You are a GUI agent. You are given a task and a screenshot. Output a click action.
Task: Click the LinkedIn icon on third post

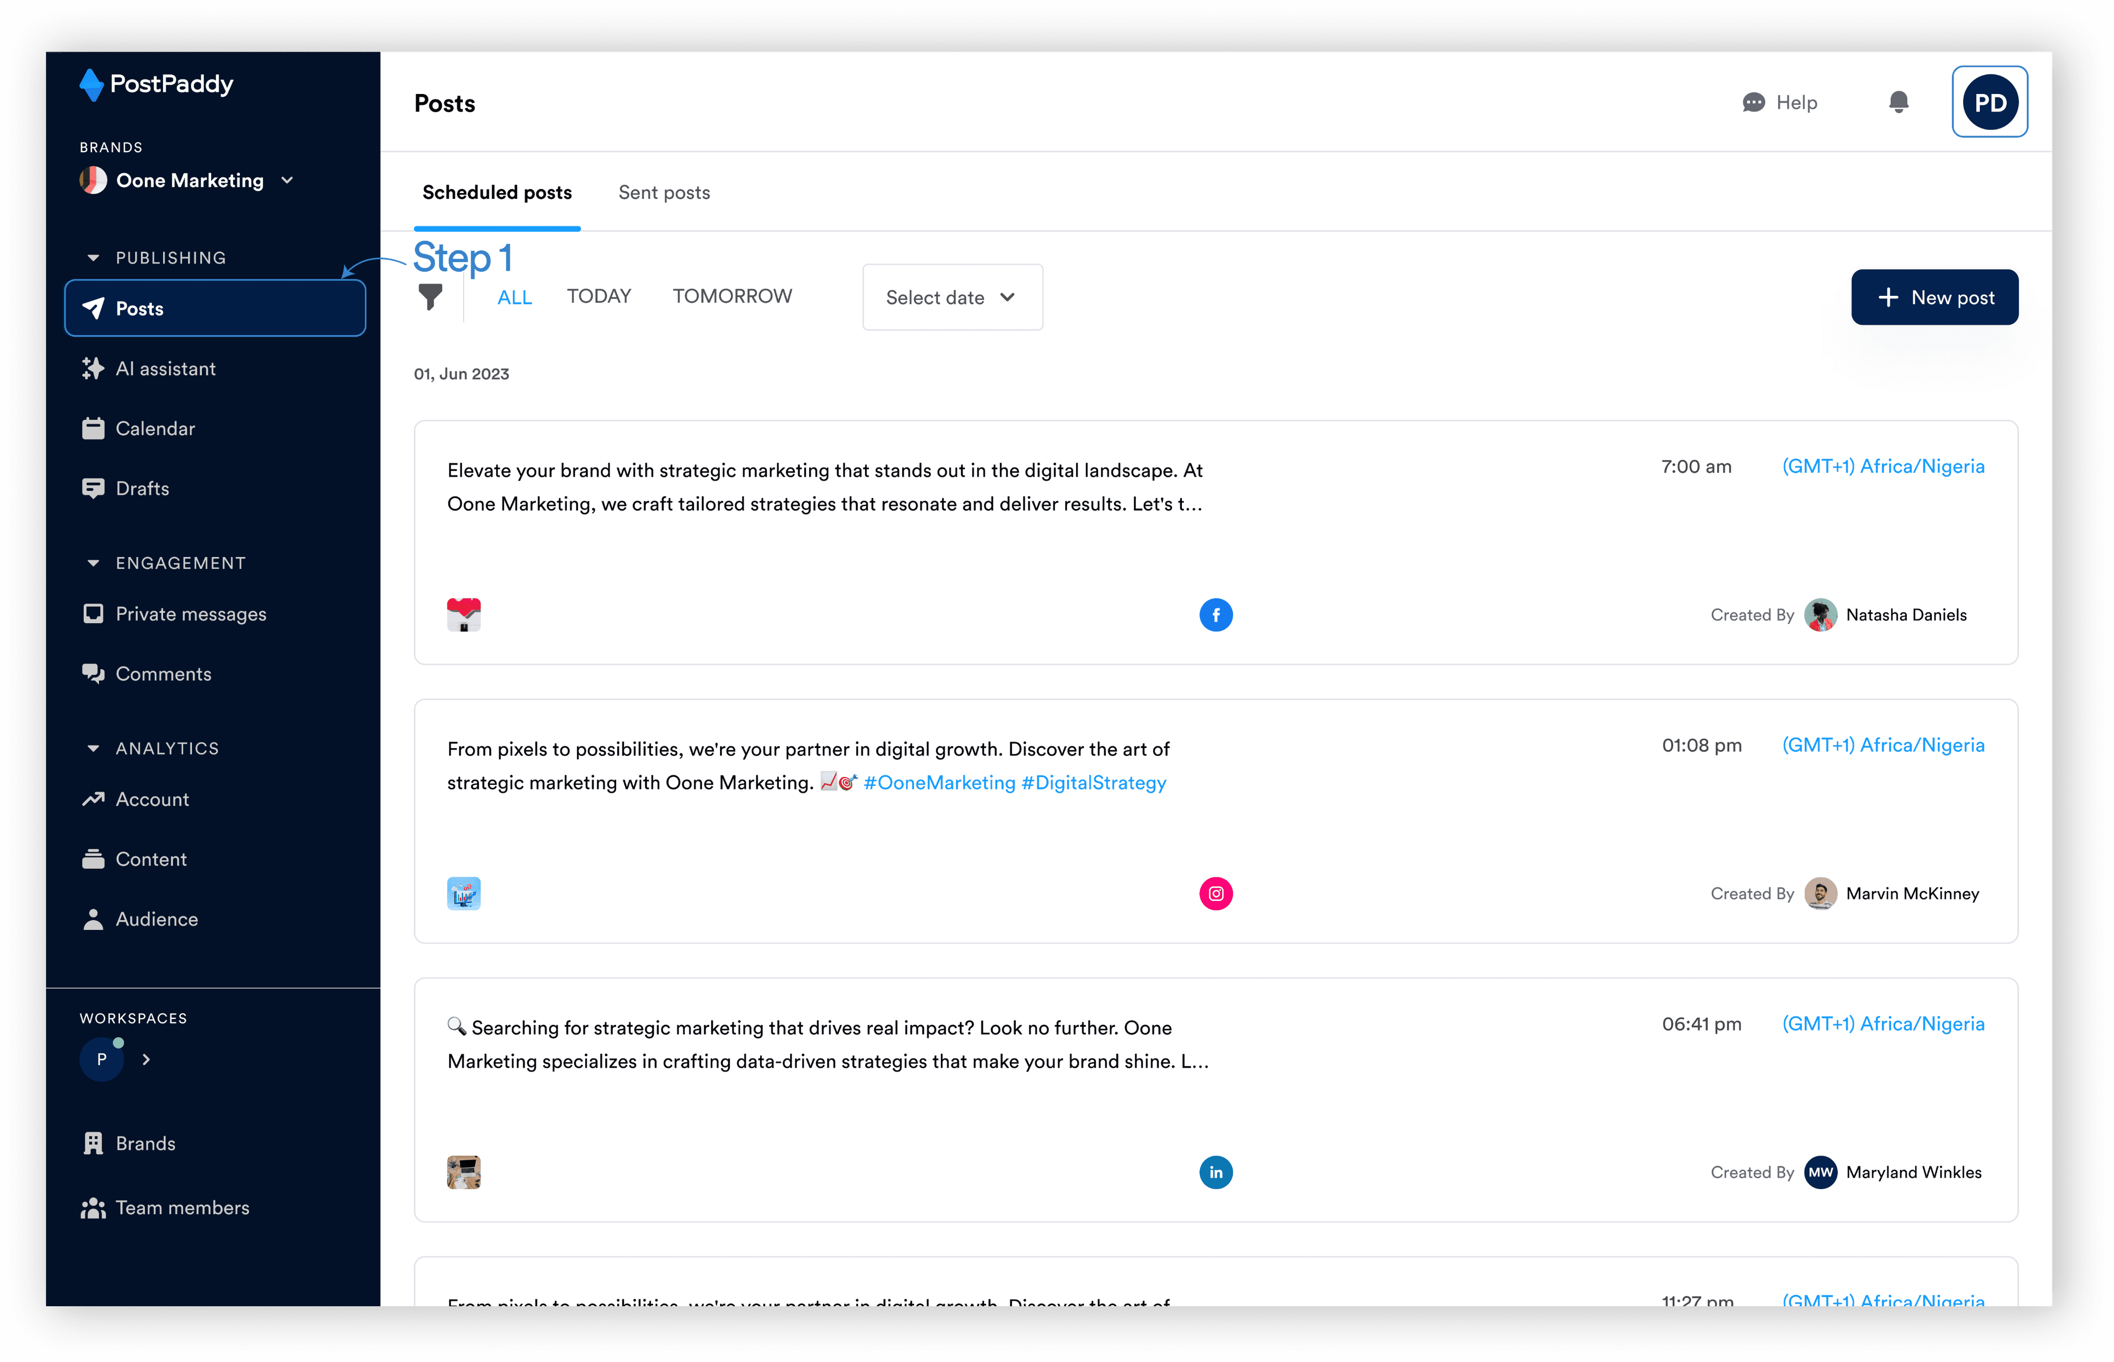click(1215, 1172)
